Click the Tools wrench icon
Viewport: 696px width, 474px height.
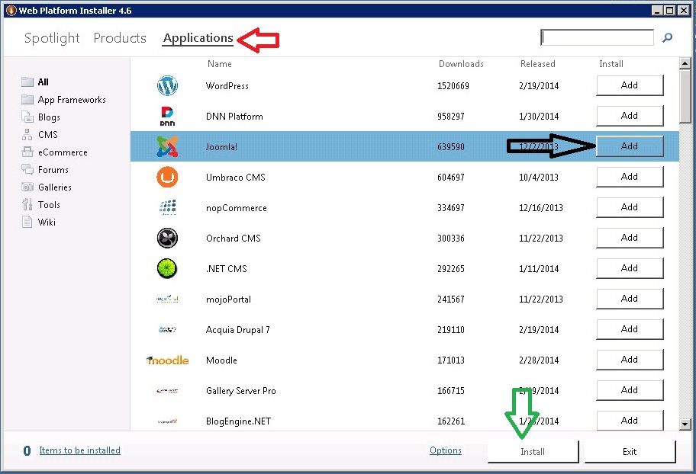tap(27, 204)
